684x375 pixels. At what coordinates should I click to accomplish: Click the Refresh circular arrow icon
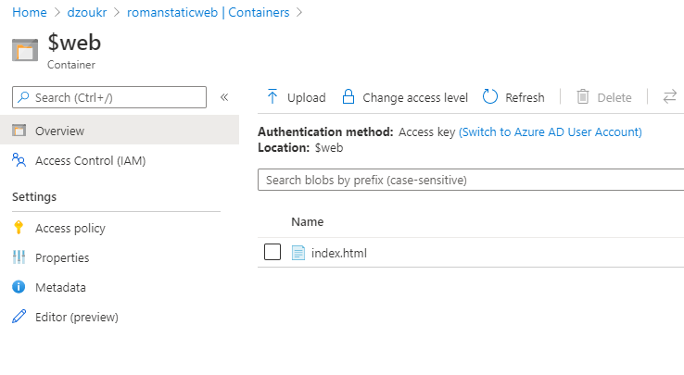coord(491,97)
